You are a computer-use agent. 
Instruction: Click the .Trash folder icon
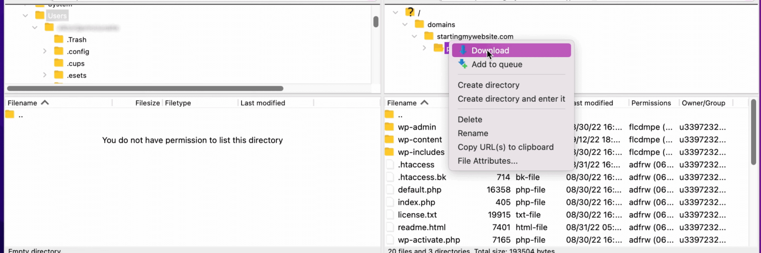point(59,39)
